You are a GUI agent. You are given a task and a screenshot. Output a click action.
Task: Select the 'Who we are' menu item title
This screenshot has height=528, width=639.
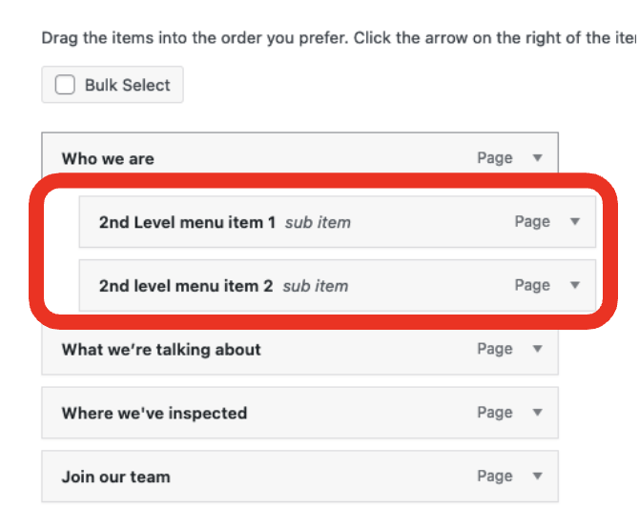[108, 159]
